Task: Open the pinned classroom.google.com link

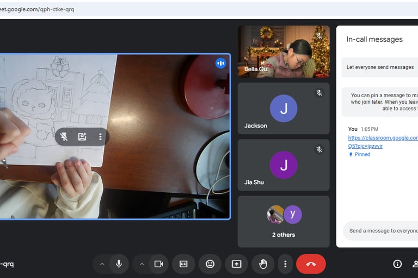Action: (x=383, y=142)
